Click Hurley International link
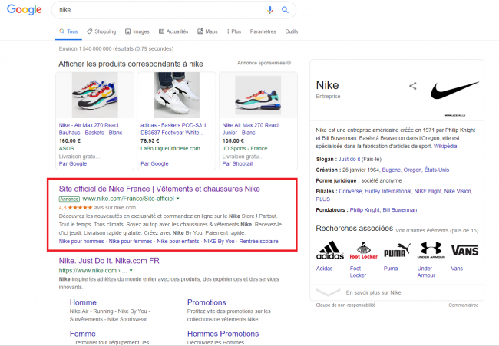The width and height of the screenshot is (499, 346). [388, 192]
